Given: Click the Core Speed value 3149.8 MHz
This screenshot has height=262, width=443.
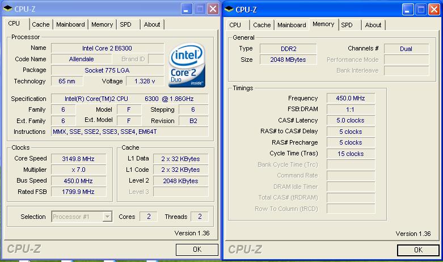Looking at the screenshot, I should coord(78,159).
